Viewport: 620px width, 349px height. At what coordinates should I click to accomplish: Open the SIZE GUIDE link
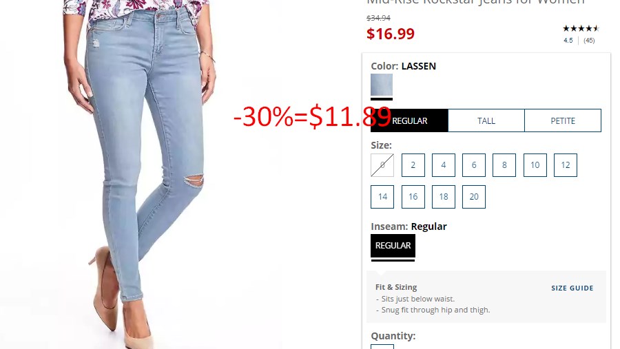click(572, 288)
